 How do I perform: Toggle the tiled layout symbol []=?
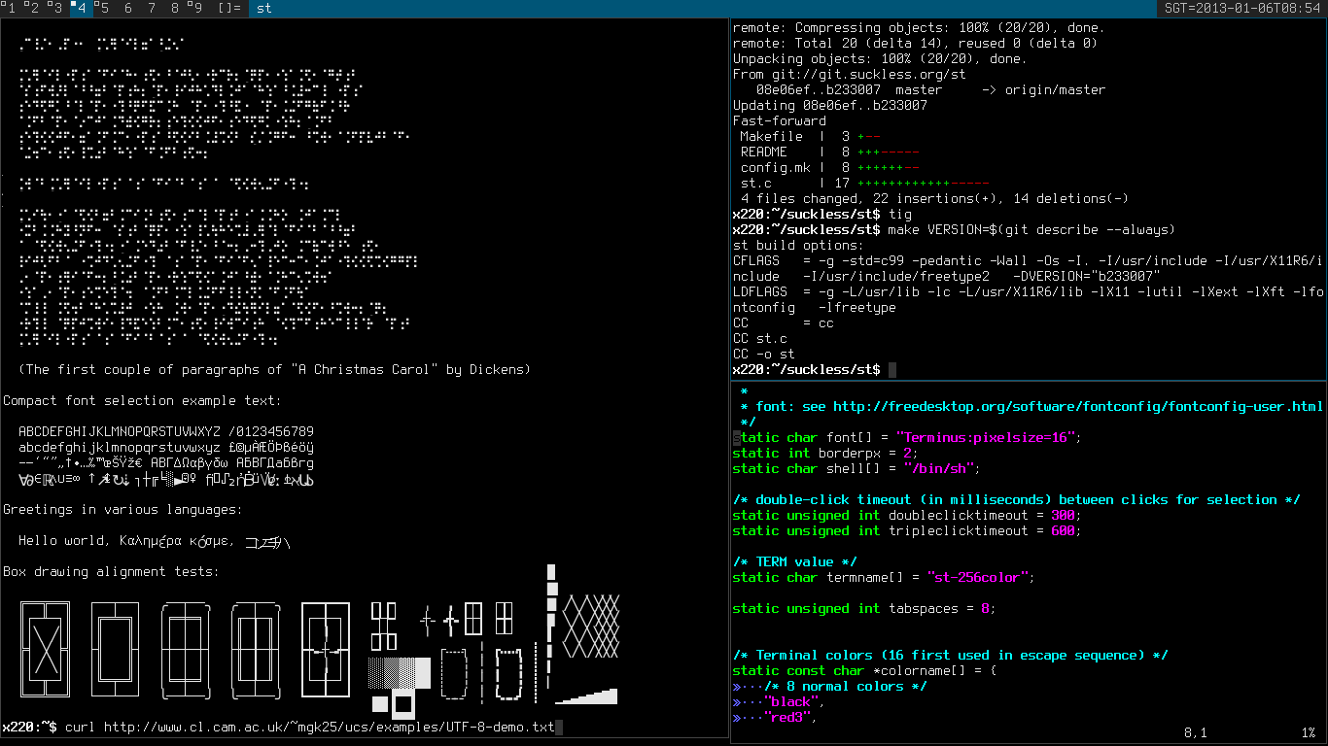click(228, 8)
